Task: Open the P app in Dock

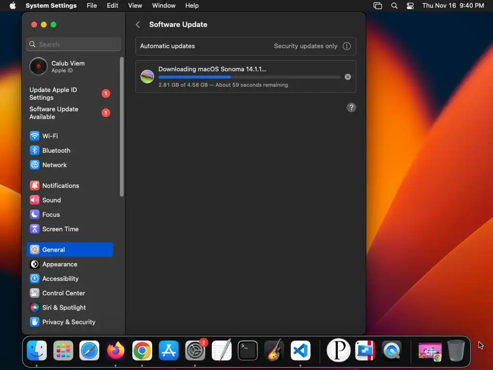Action: click(338, 350)
